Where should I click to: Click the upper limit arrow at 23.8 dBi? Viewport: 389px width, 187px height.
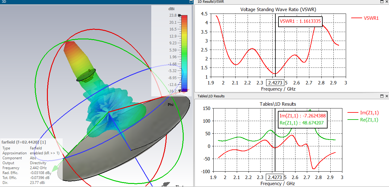[x=180, y=15]
